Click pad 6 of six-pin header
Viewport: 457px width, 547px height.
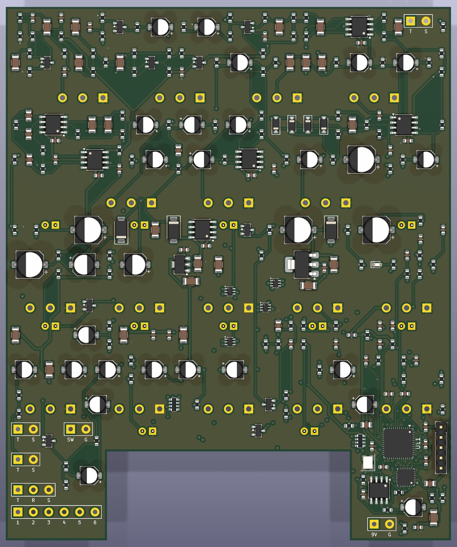click(95, 512)
